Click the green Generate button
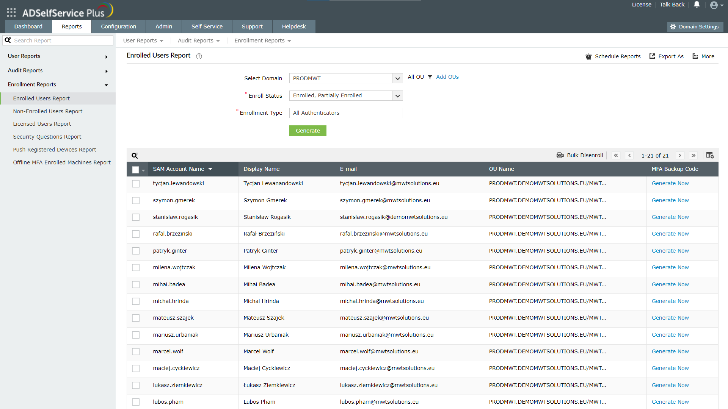This screenshot has height=409, width=728. click(x=308, y=131)
